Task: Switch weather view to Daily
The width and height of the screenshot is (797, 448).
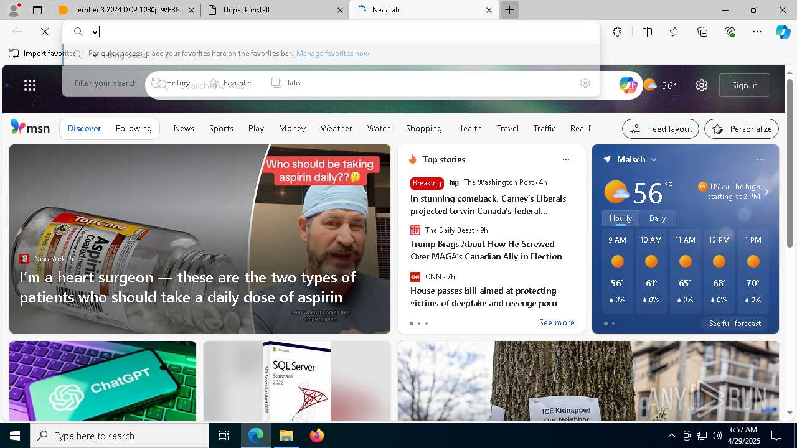Action: click(x=658, y=218)
